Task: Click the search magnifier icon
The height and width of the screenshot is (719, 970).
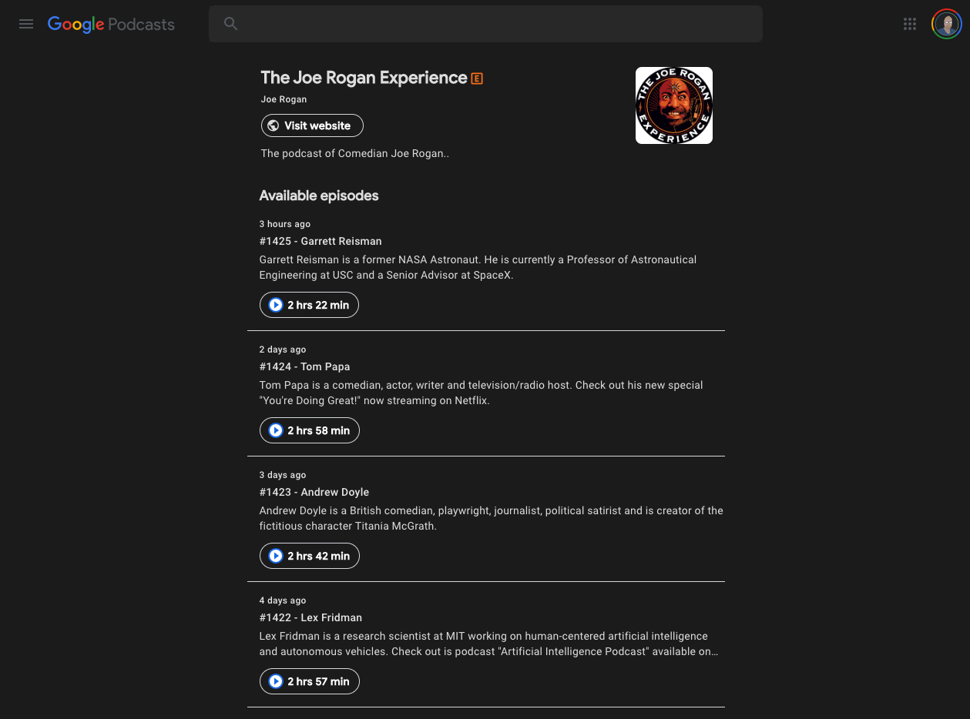Action: 230,24
